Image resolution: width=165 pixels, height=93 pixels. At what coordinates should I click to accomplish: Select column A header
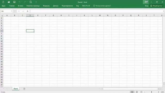[7, 16]
